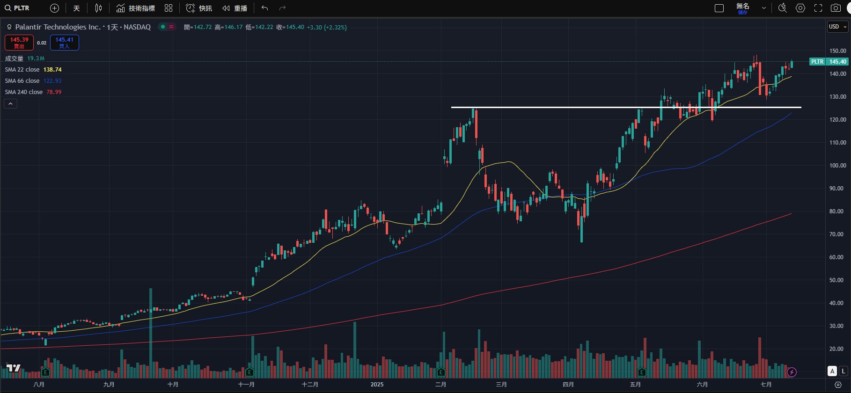Expand the chart layout name dropdown arrow

point(764,8)
